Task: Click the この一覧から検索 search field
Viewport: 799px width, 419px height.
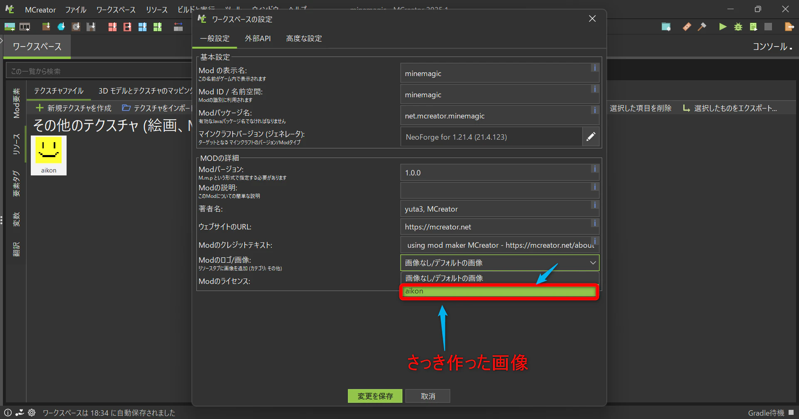Action: [x=99, y=71]
